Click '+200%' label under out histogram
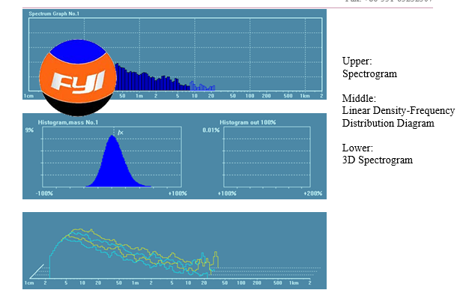This screenshot has width=472, height=302. click(313, 193)
